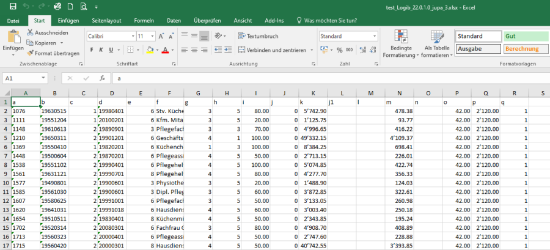Expand the Kopieren dropdown arrow
Screen dimensions: 550x250
point(62,43)
